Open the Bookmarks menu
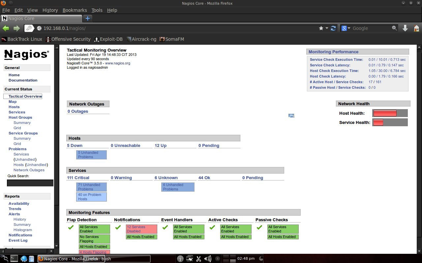Image resolution: width=422 pixels, height=263 pixels. (75, 10)
